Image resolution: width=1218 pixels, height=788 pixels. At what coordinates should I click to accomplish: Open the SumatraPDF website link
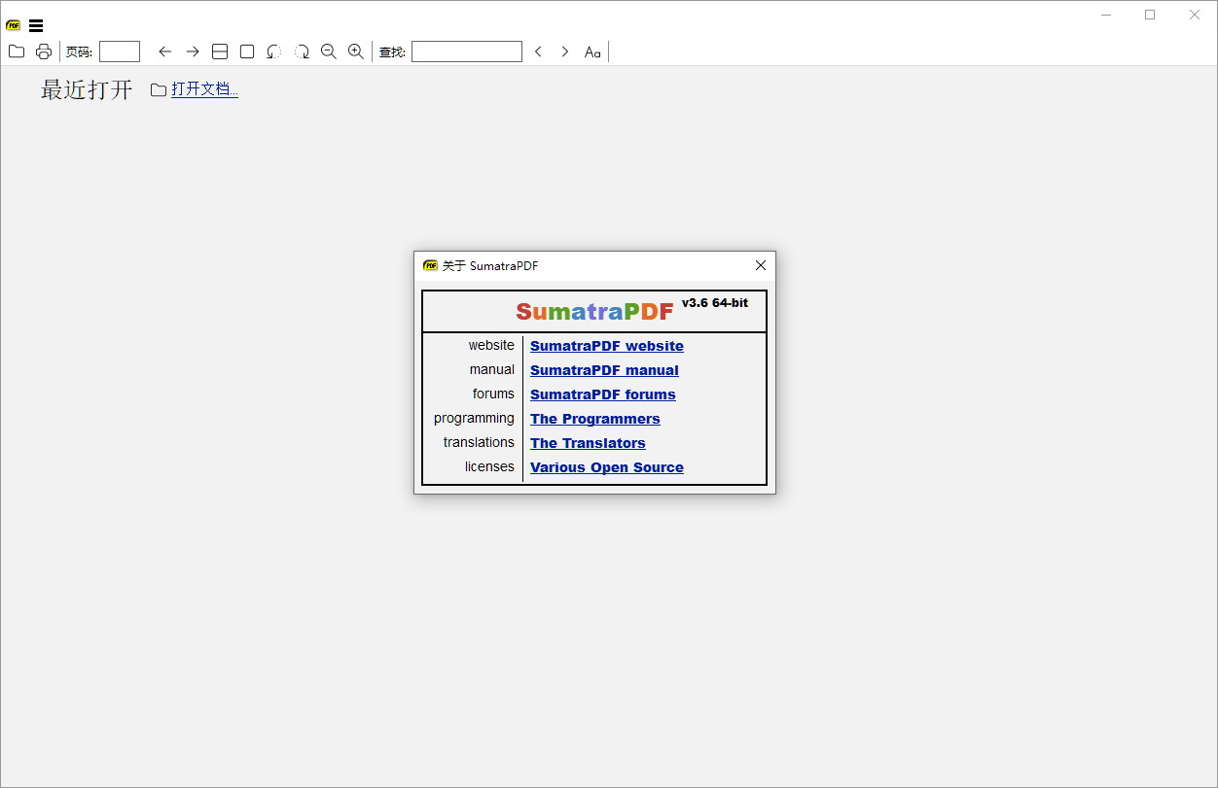pyautogui.click(x=607, y=346)
